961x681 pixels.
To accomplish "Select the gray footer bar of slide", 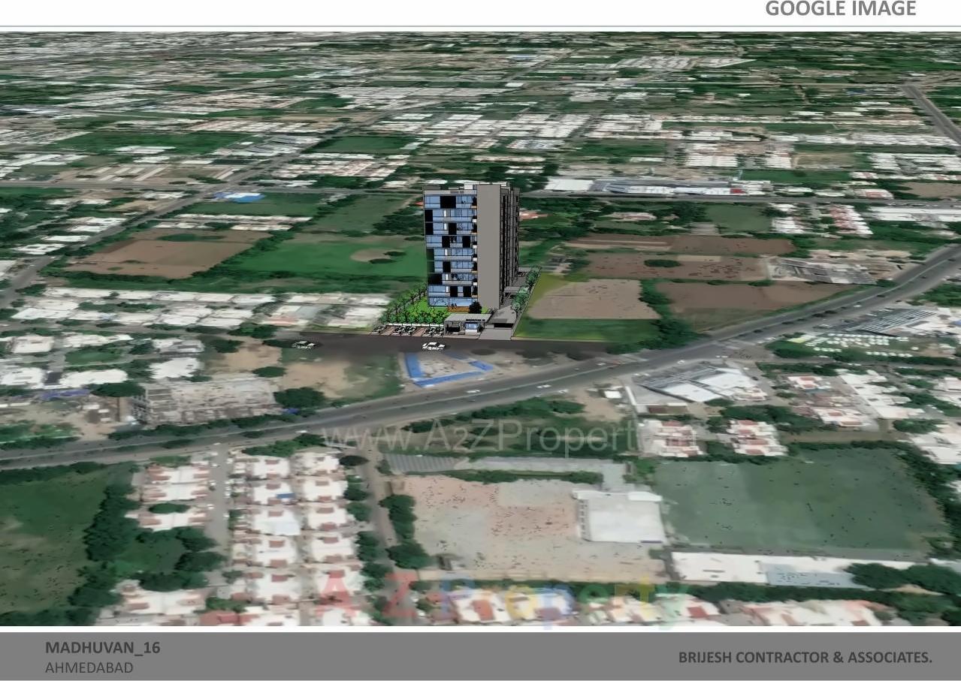I will coord(481,655).
